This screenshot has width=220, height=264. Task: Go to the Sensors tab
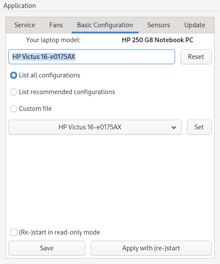tap(158, 25)
